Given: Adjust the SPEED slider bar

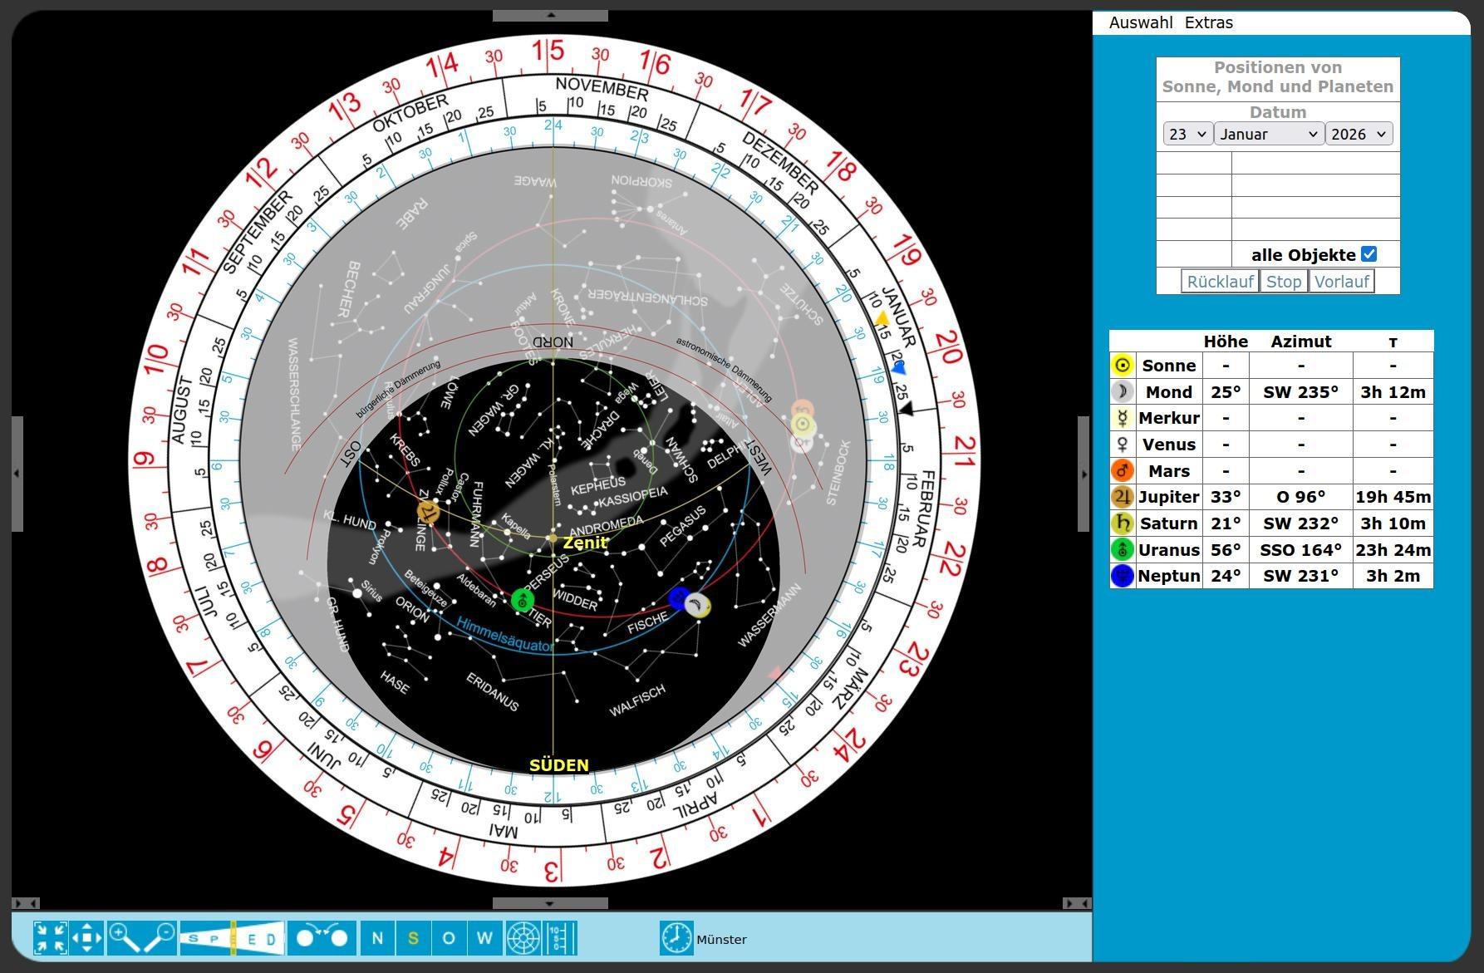Looking at the screenshot, I should 233,938.
